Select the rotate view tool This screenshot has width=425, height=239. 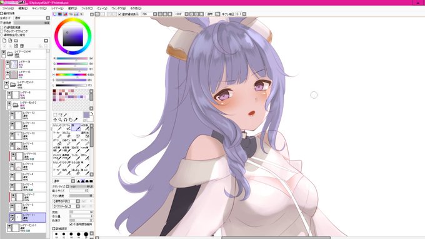tap(66, 119)
